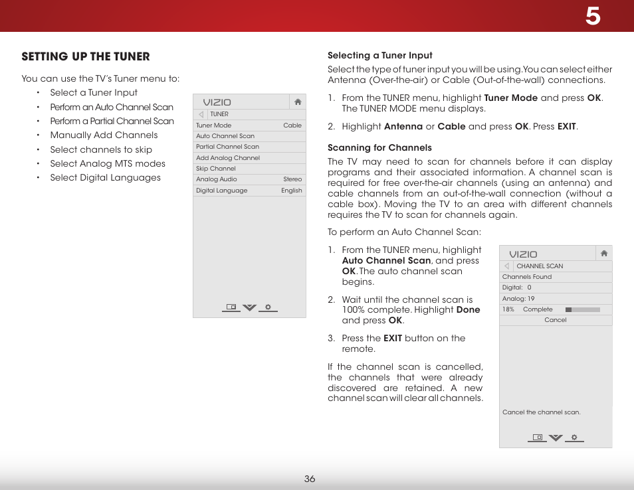Screen dimensions: 634x490
Task: Click the SETTING UP THE TUNER heading
Action: pos(86,56)
